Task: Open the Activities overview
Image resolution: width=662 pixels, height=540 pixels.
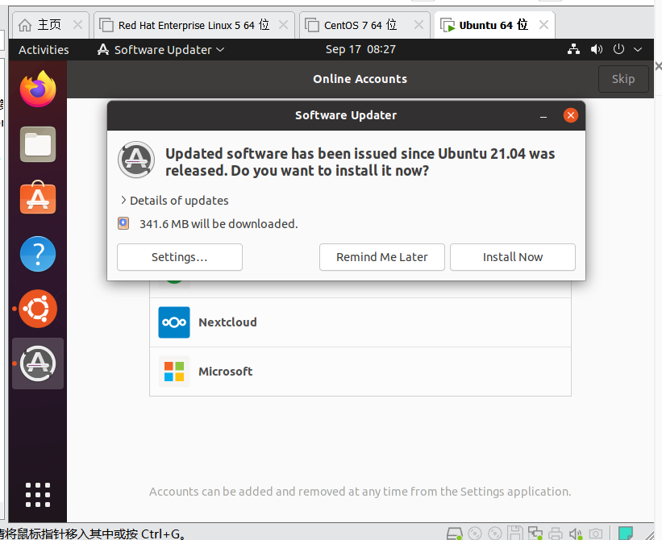Action: coord(44,50)
